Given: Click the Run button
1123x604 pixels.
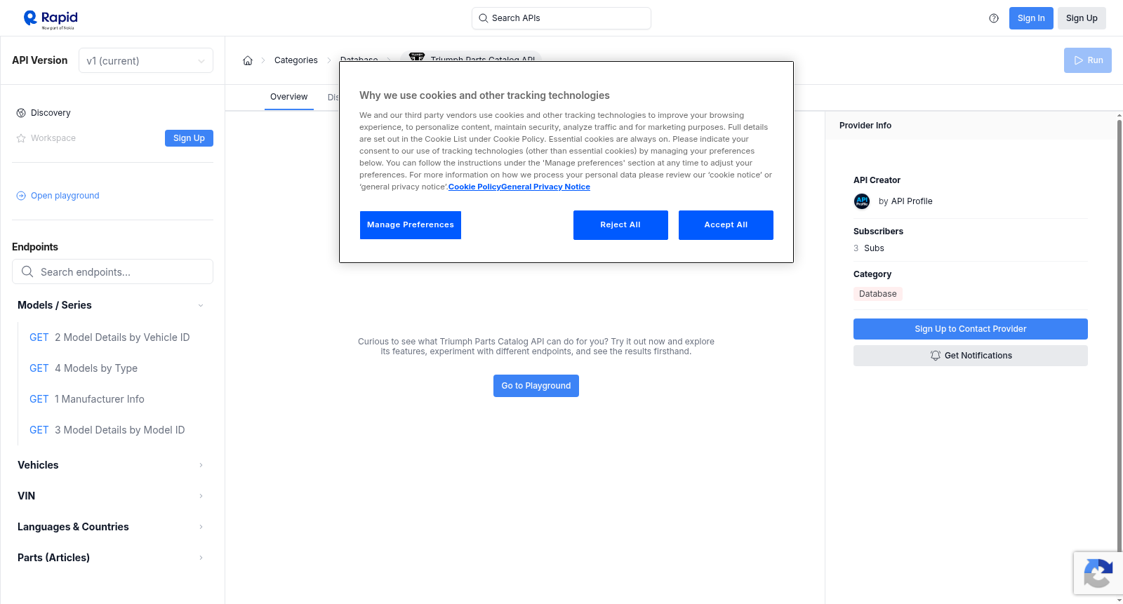Looking at the screenshot, I should click(x=1088, y=60).
